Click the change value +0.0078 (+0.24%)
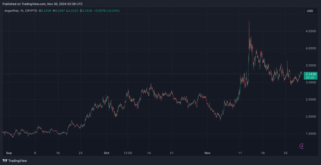The width and height of the screenshot is (321, 165). click(x=107, y=11)
